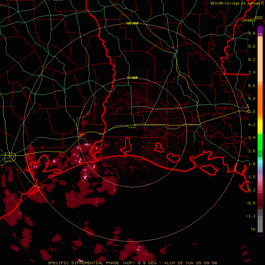
Task: Pick the yellow segment of color bar
Action: point(260,126)
